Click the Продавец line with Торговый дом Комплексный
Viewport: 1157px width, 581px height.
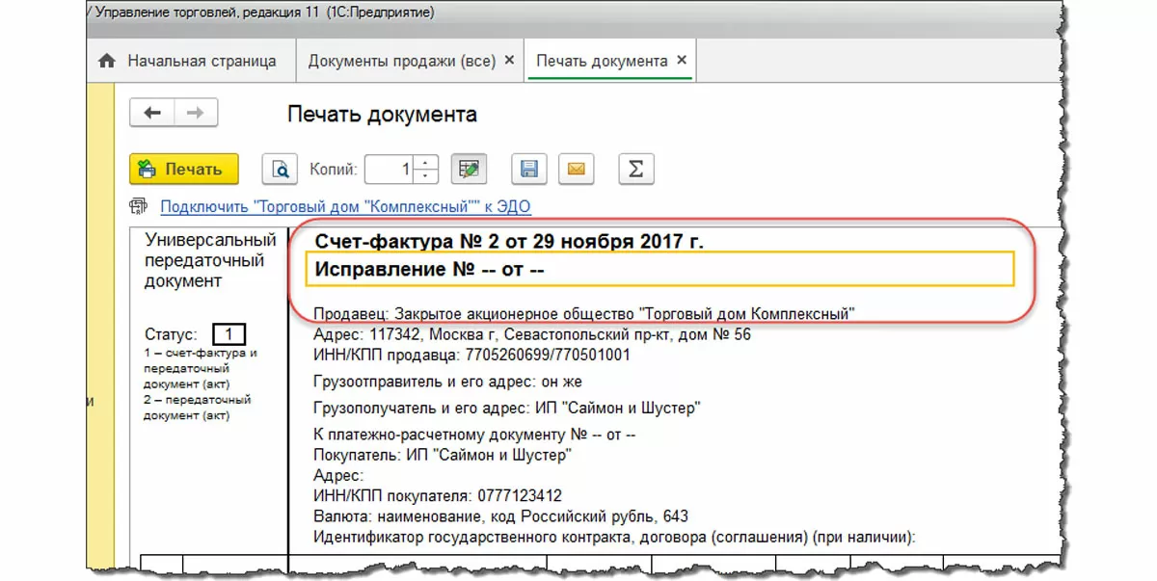(x=585, y=314)
